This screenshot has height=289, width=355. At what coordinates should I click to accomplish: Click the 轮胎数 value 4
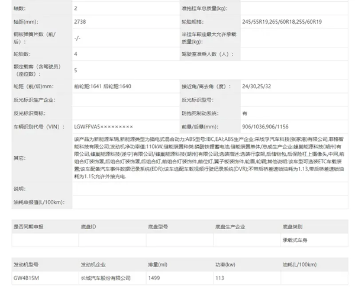pos(76,54)
